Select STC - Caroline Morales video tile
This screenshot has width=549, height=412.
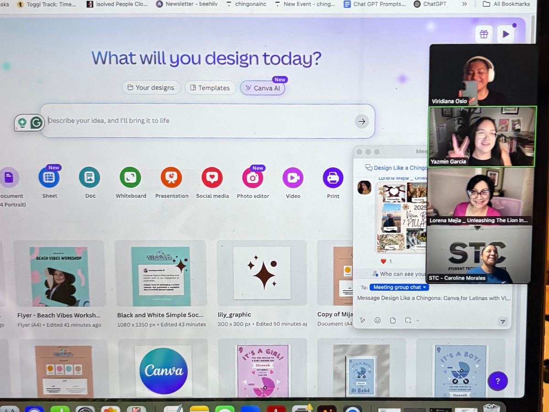pos(479,254)
